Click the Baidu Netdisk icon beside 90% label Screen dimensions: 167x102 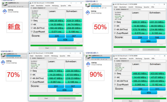coord(88,64)
